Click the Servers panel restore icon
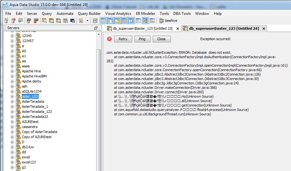The height and width of the screenshot is (171, 291). click(96, 28)
